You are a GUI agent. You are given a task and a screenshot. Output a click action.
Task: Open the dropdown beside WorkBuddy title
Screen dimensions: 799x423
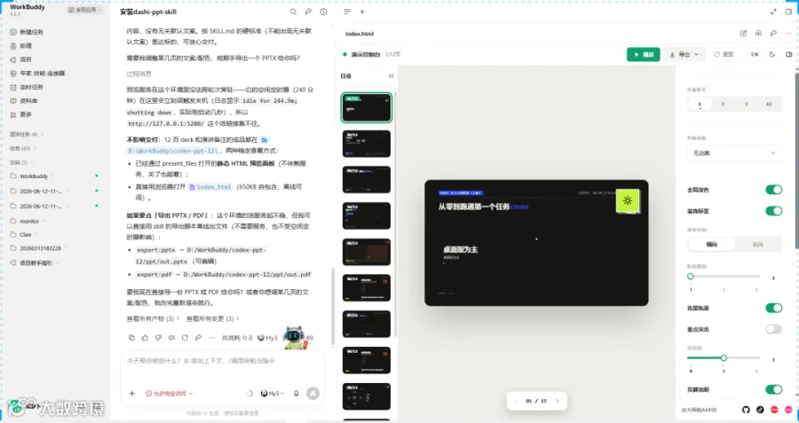click(x=84, y=10)
